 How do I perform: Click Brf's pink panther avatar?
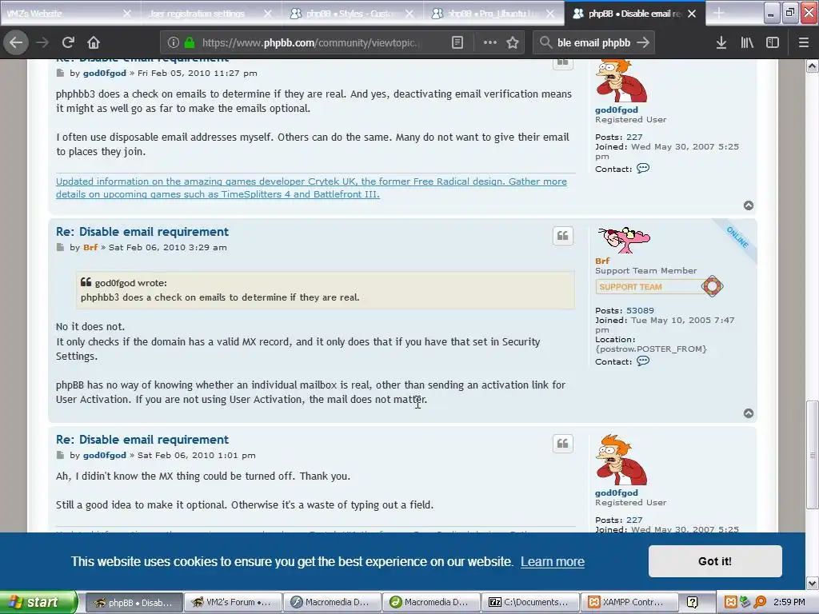click(x=624, y=240)
